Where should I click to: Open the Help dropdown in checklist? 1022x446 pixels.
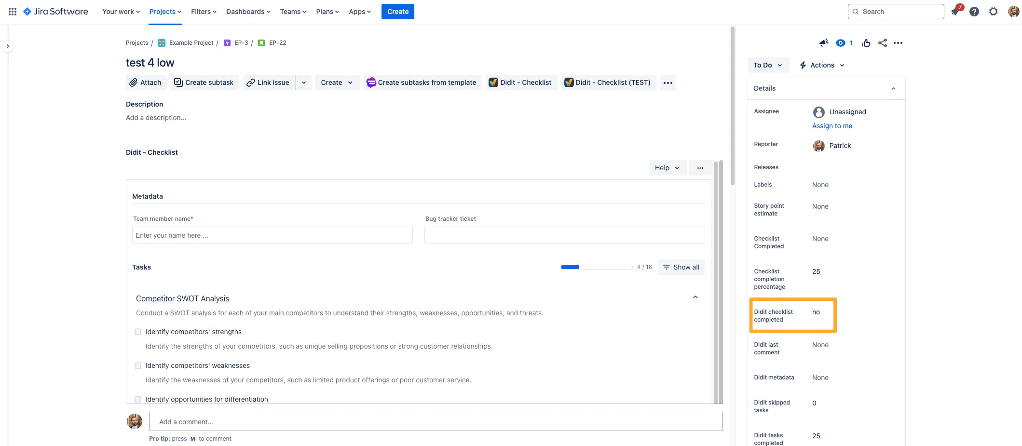tap(667, 168)
